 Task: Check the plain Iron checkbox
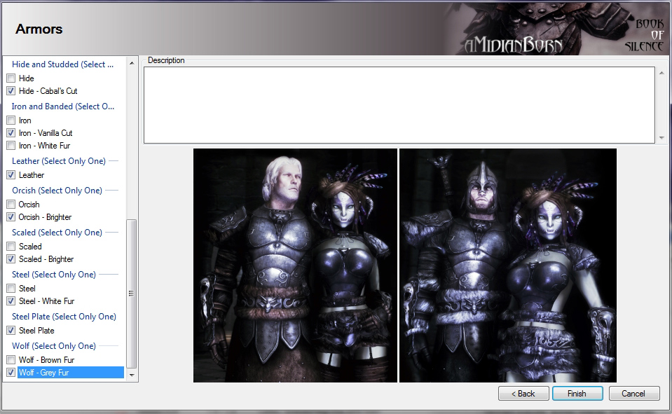click(11, 120)
